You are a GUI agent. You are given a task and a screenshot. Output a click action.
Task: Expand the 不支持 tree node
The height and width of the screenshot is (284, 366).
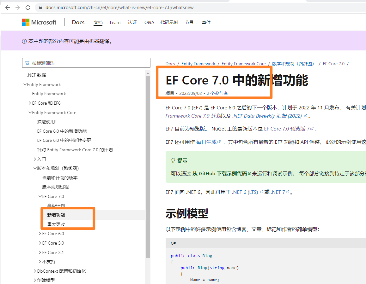pyautogui.click(x=40, y=262)
